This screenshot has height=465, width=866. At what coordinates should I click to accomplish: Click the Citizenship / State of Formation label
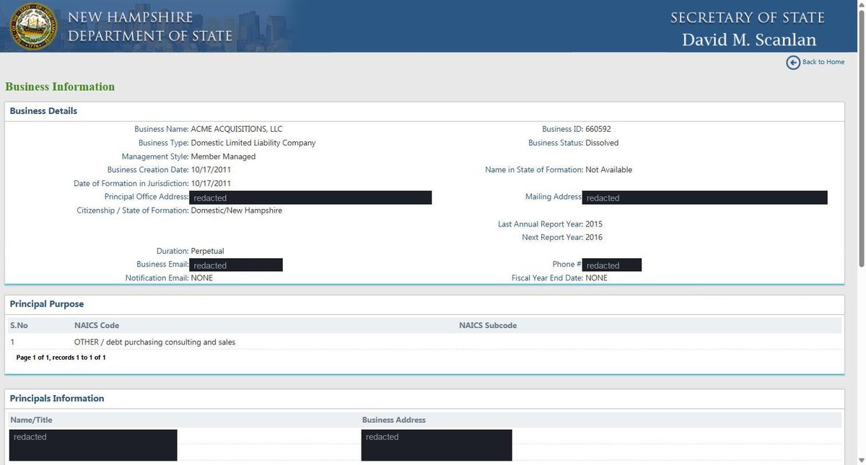[x=133, y=211]
